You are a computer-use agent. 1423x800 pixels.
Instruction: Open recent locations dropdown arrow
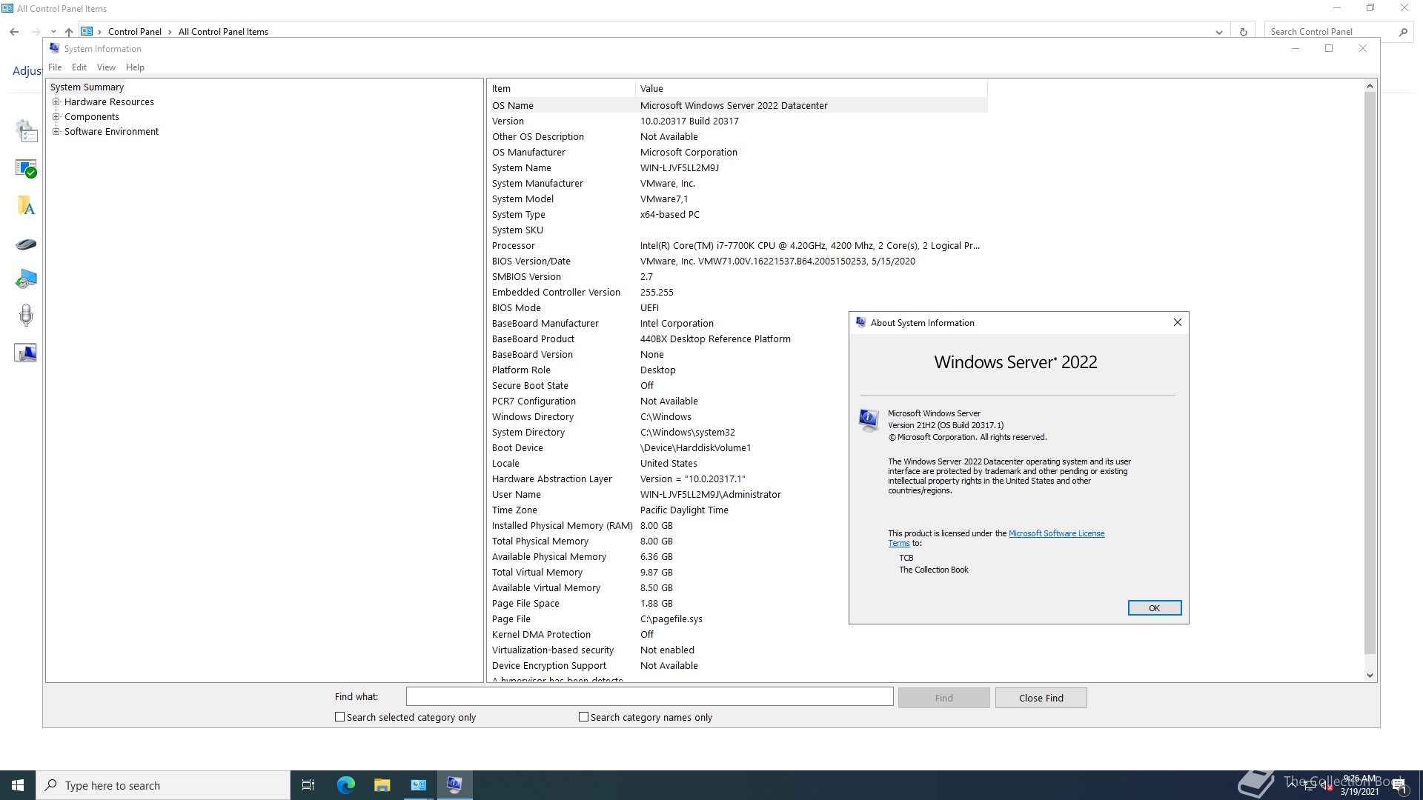53,32
